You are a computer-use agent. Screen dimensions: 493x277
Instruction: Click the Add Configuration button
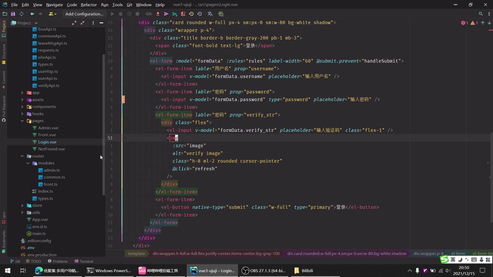click(x=84, y=14)
